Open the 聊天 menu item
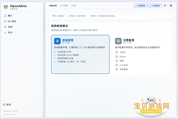Viewport: 178px width, 119px height. tap(10, 16)
